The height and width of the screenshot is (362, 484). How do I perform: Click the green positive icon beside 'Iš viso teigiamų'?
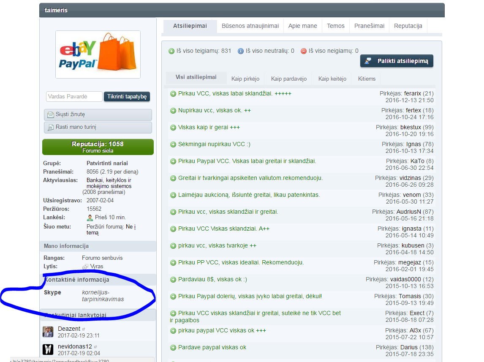(171, 51)
